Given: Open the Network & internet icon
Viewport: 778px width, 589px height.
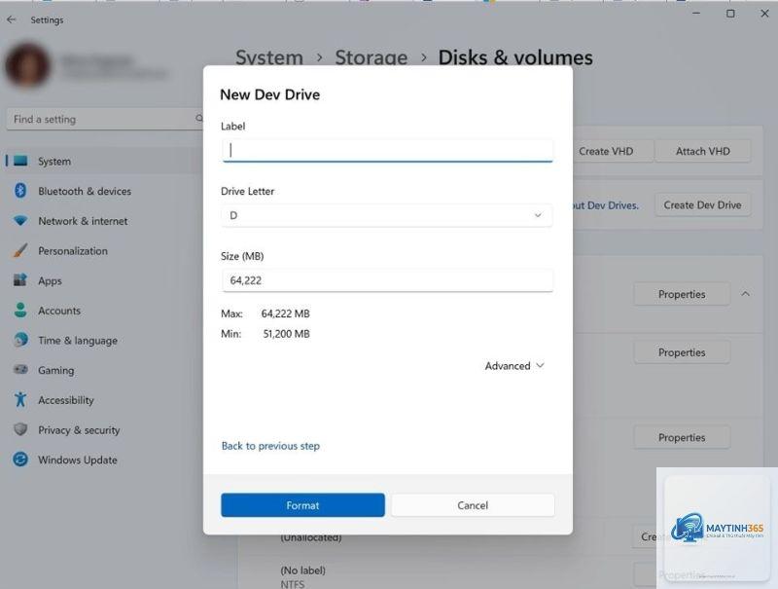Looking at the screenshot, I should click(x=20, y=220).
